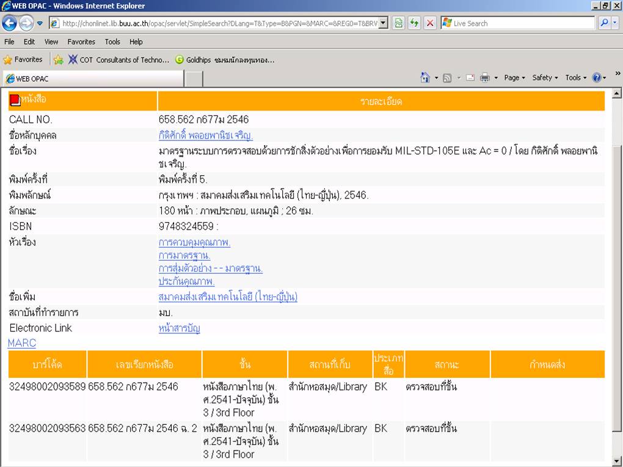Click barcode 32498002093589
623x467 pixels.
coord(47,386)
